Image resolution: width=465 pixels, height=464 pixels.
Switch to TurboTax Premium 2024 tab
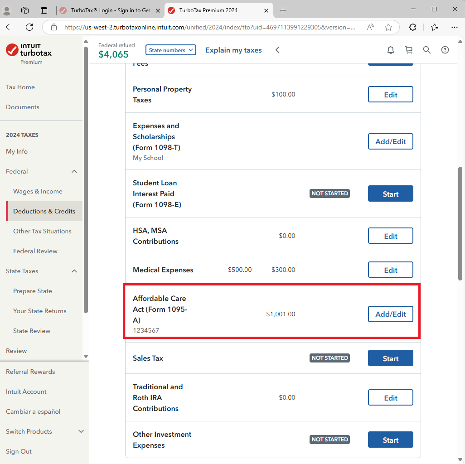[218, 10]
